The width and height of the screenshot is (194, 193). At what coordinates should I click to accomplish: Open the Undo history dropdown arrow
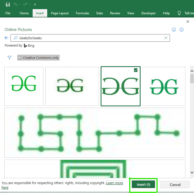point(20,5)
